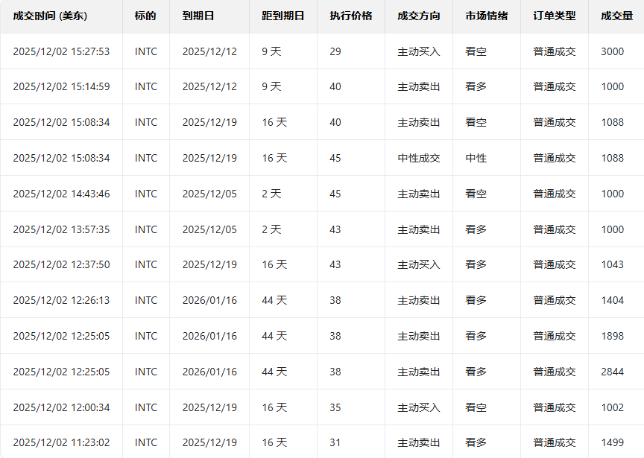The width and height of the screenshot is (644, 458).
Task: Select the trade timestamped 2025/12/02 15:27:53
Action: click(61, 51)
